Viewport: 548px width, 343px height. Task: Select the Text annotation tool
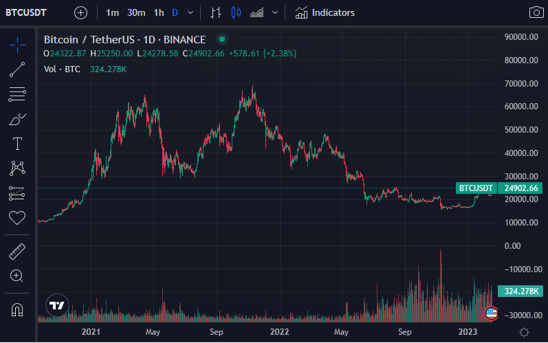pyautogui.click(x=17, y=144)
